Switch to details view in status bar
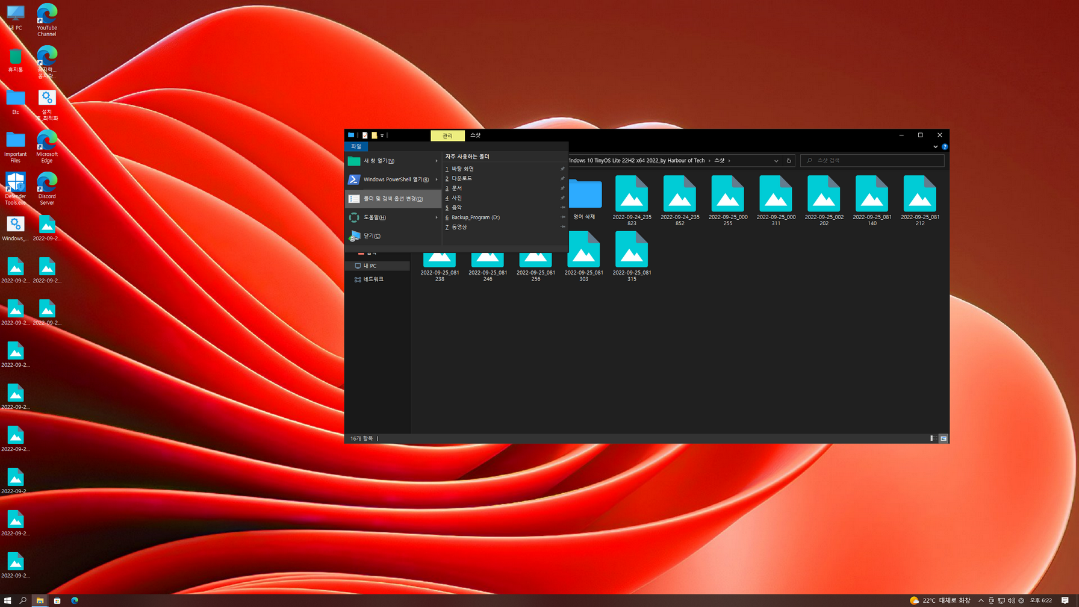Image resolution: width=1079 pixels, height=607 pixels. point(933,438)
